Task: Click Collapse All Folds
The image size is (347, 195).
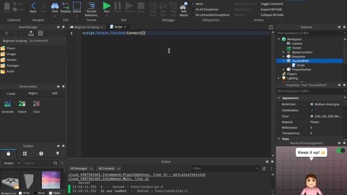Action: [272, 15]
